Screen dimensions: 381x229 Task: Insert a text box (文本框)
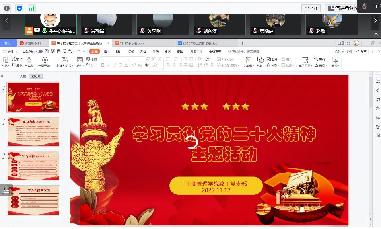[x=248, y=62]
